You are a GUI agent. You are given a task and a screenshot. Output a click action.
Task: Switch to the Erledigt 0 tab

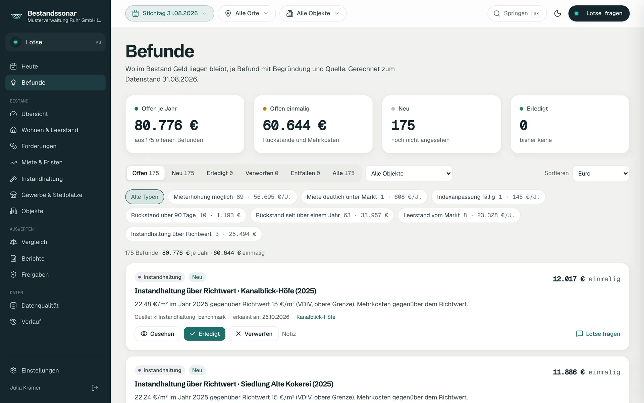tap(220, 173)
